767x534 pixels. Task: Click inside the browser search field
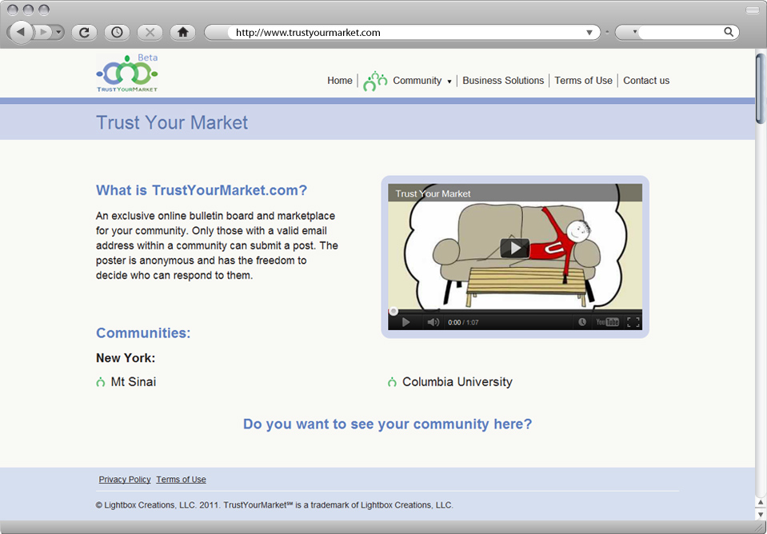(680, 32)
